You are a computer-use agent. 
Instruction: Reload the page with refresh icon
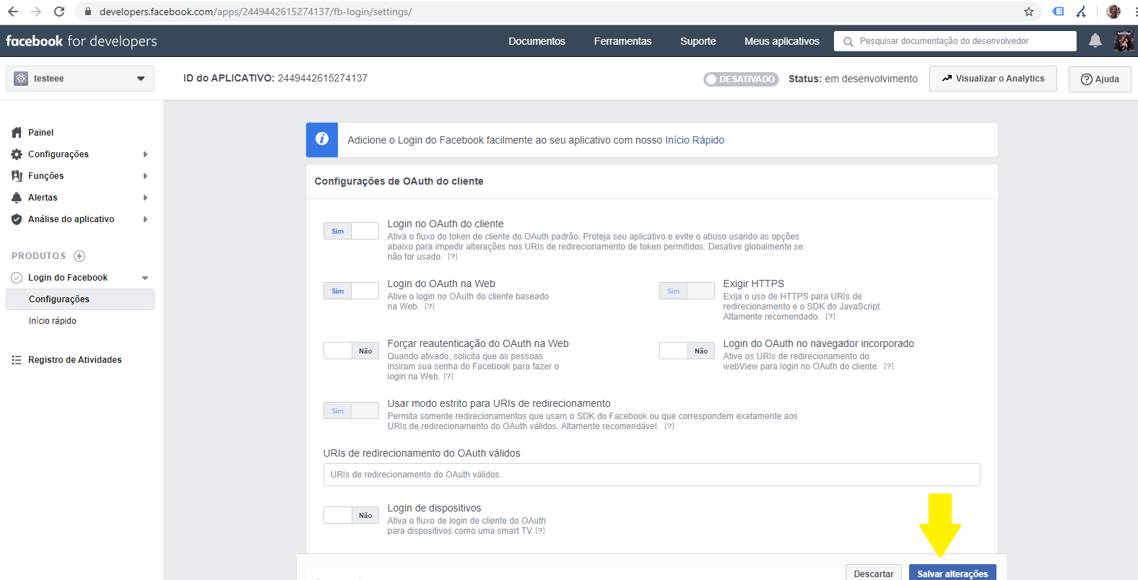pos(59,12)
